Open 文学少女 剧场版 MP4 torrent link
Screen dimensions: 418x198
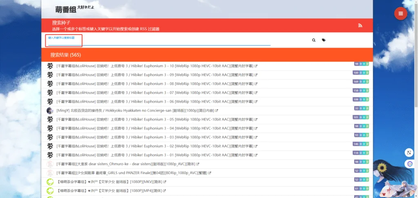109,191
